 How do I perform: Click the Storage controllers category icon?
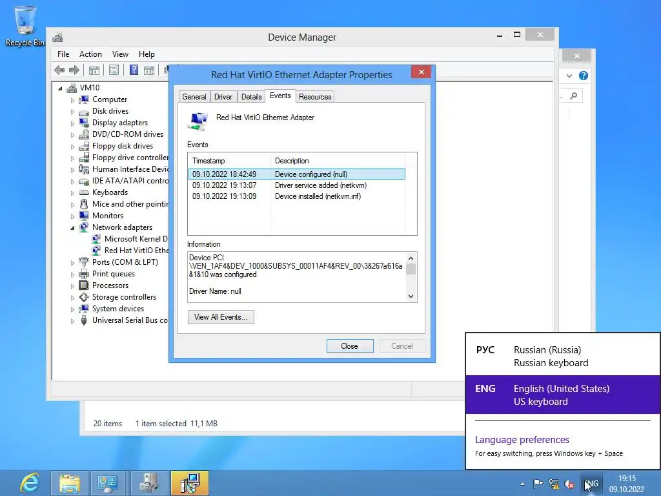coord(85,297)
